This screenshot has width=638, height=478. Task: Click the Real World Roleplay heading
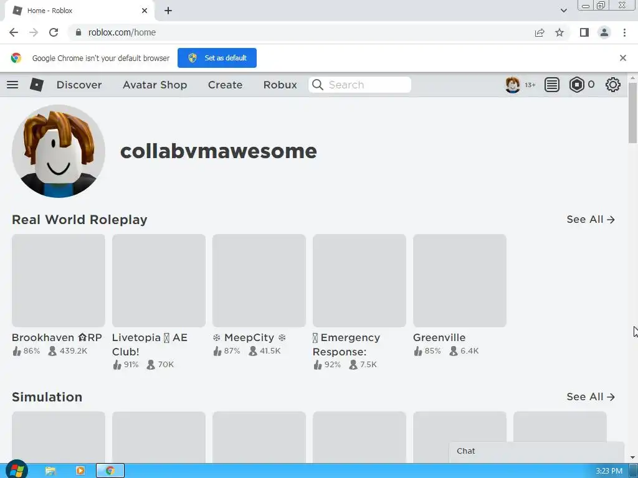coord(80,220)
